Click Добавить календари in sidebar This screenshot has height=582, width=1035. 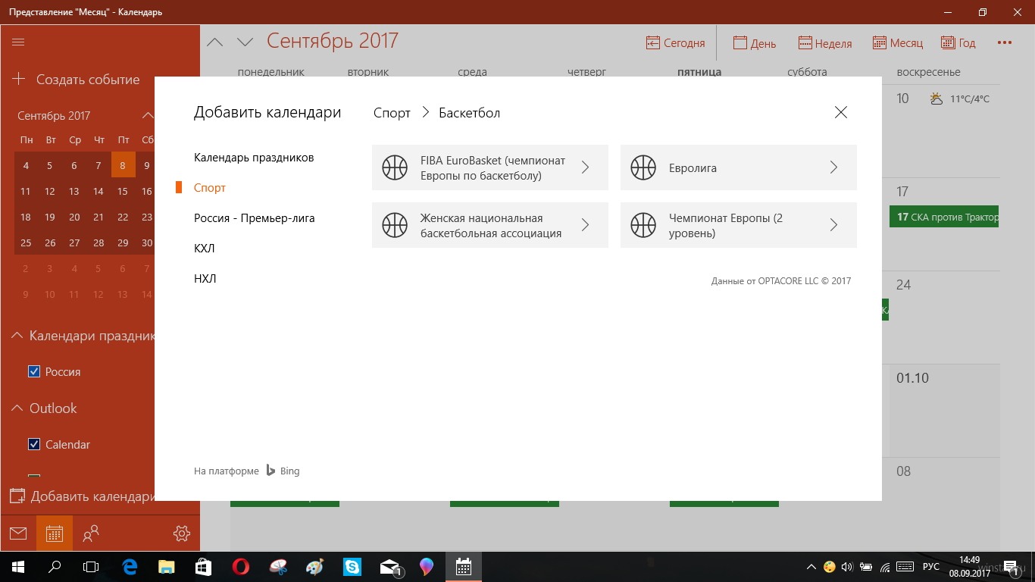pos(82,497)
